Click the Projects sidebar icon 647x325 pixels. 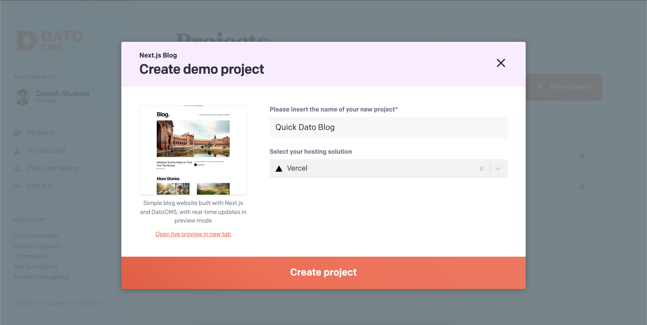[x=17, y=133]
